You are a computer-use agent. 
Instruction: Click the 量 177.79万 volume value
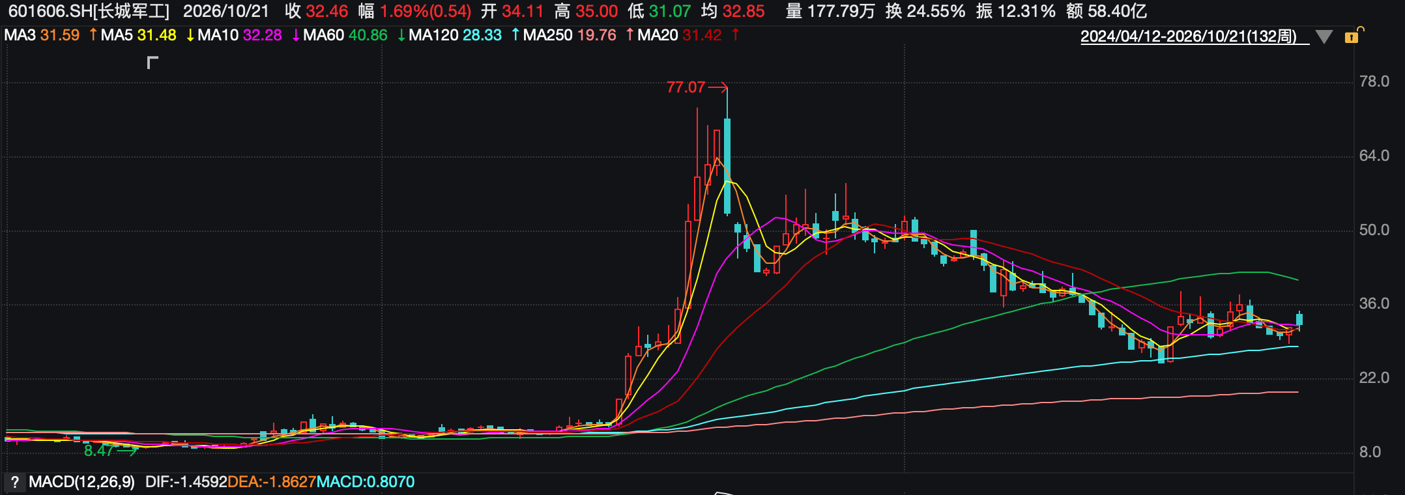coord(830,11)
